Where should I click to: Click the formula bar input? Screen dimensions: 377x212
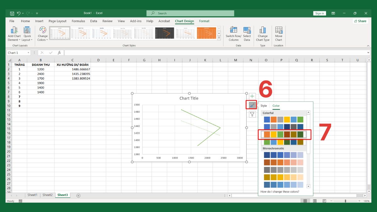pyautogui.click(x=216, y=53)
